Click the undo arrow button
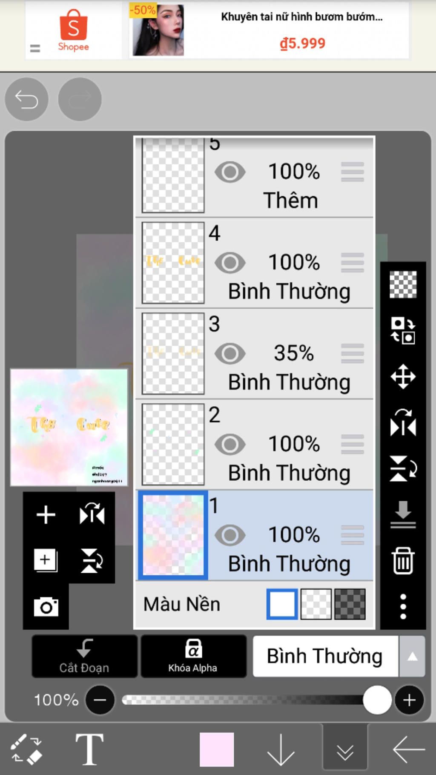Viewport: 436px width, 775px height. click(26, 100)
